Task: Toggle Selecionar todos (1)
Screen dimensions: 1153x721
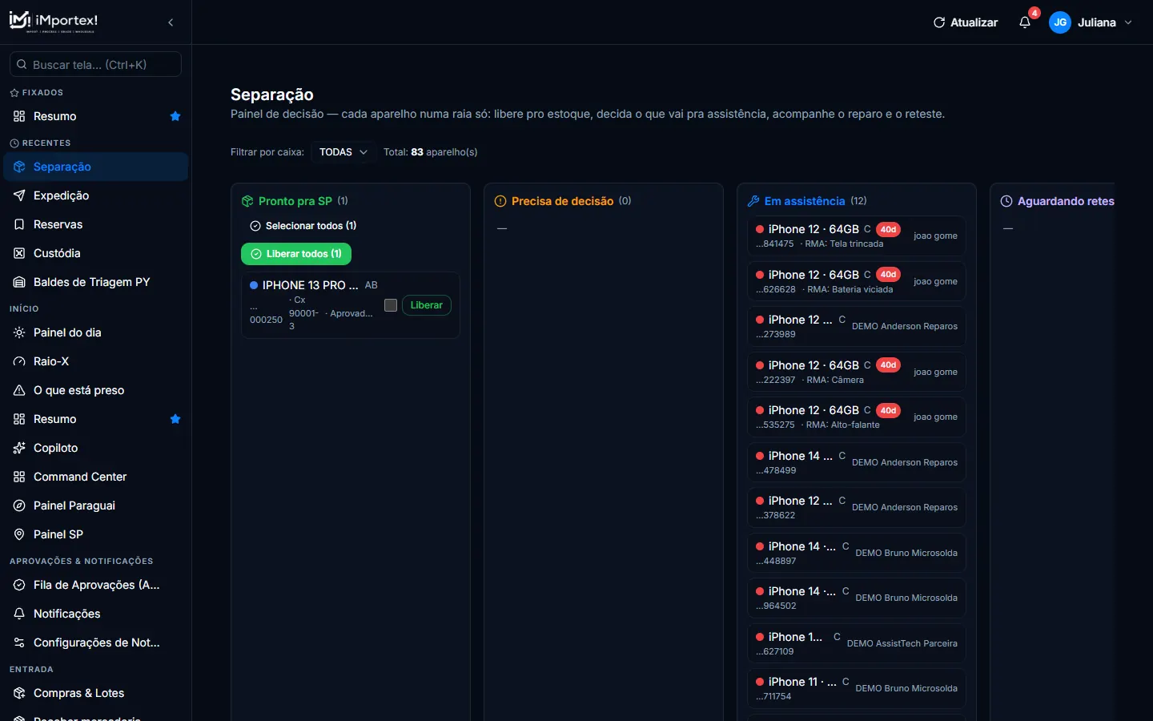Action: [x=303, y=226]
